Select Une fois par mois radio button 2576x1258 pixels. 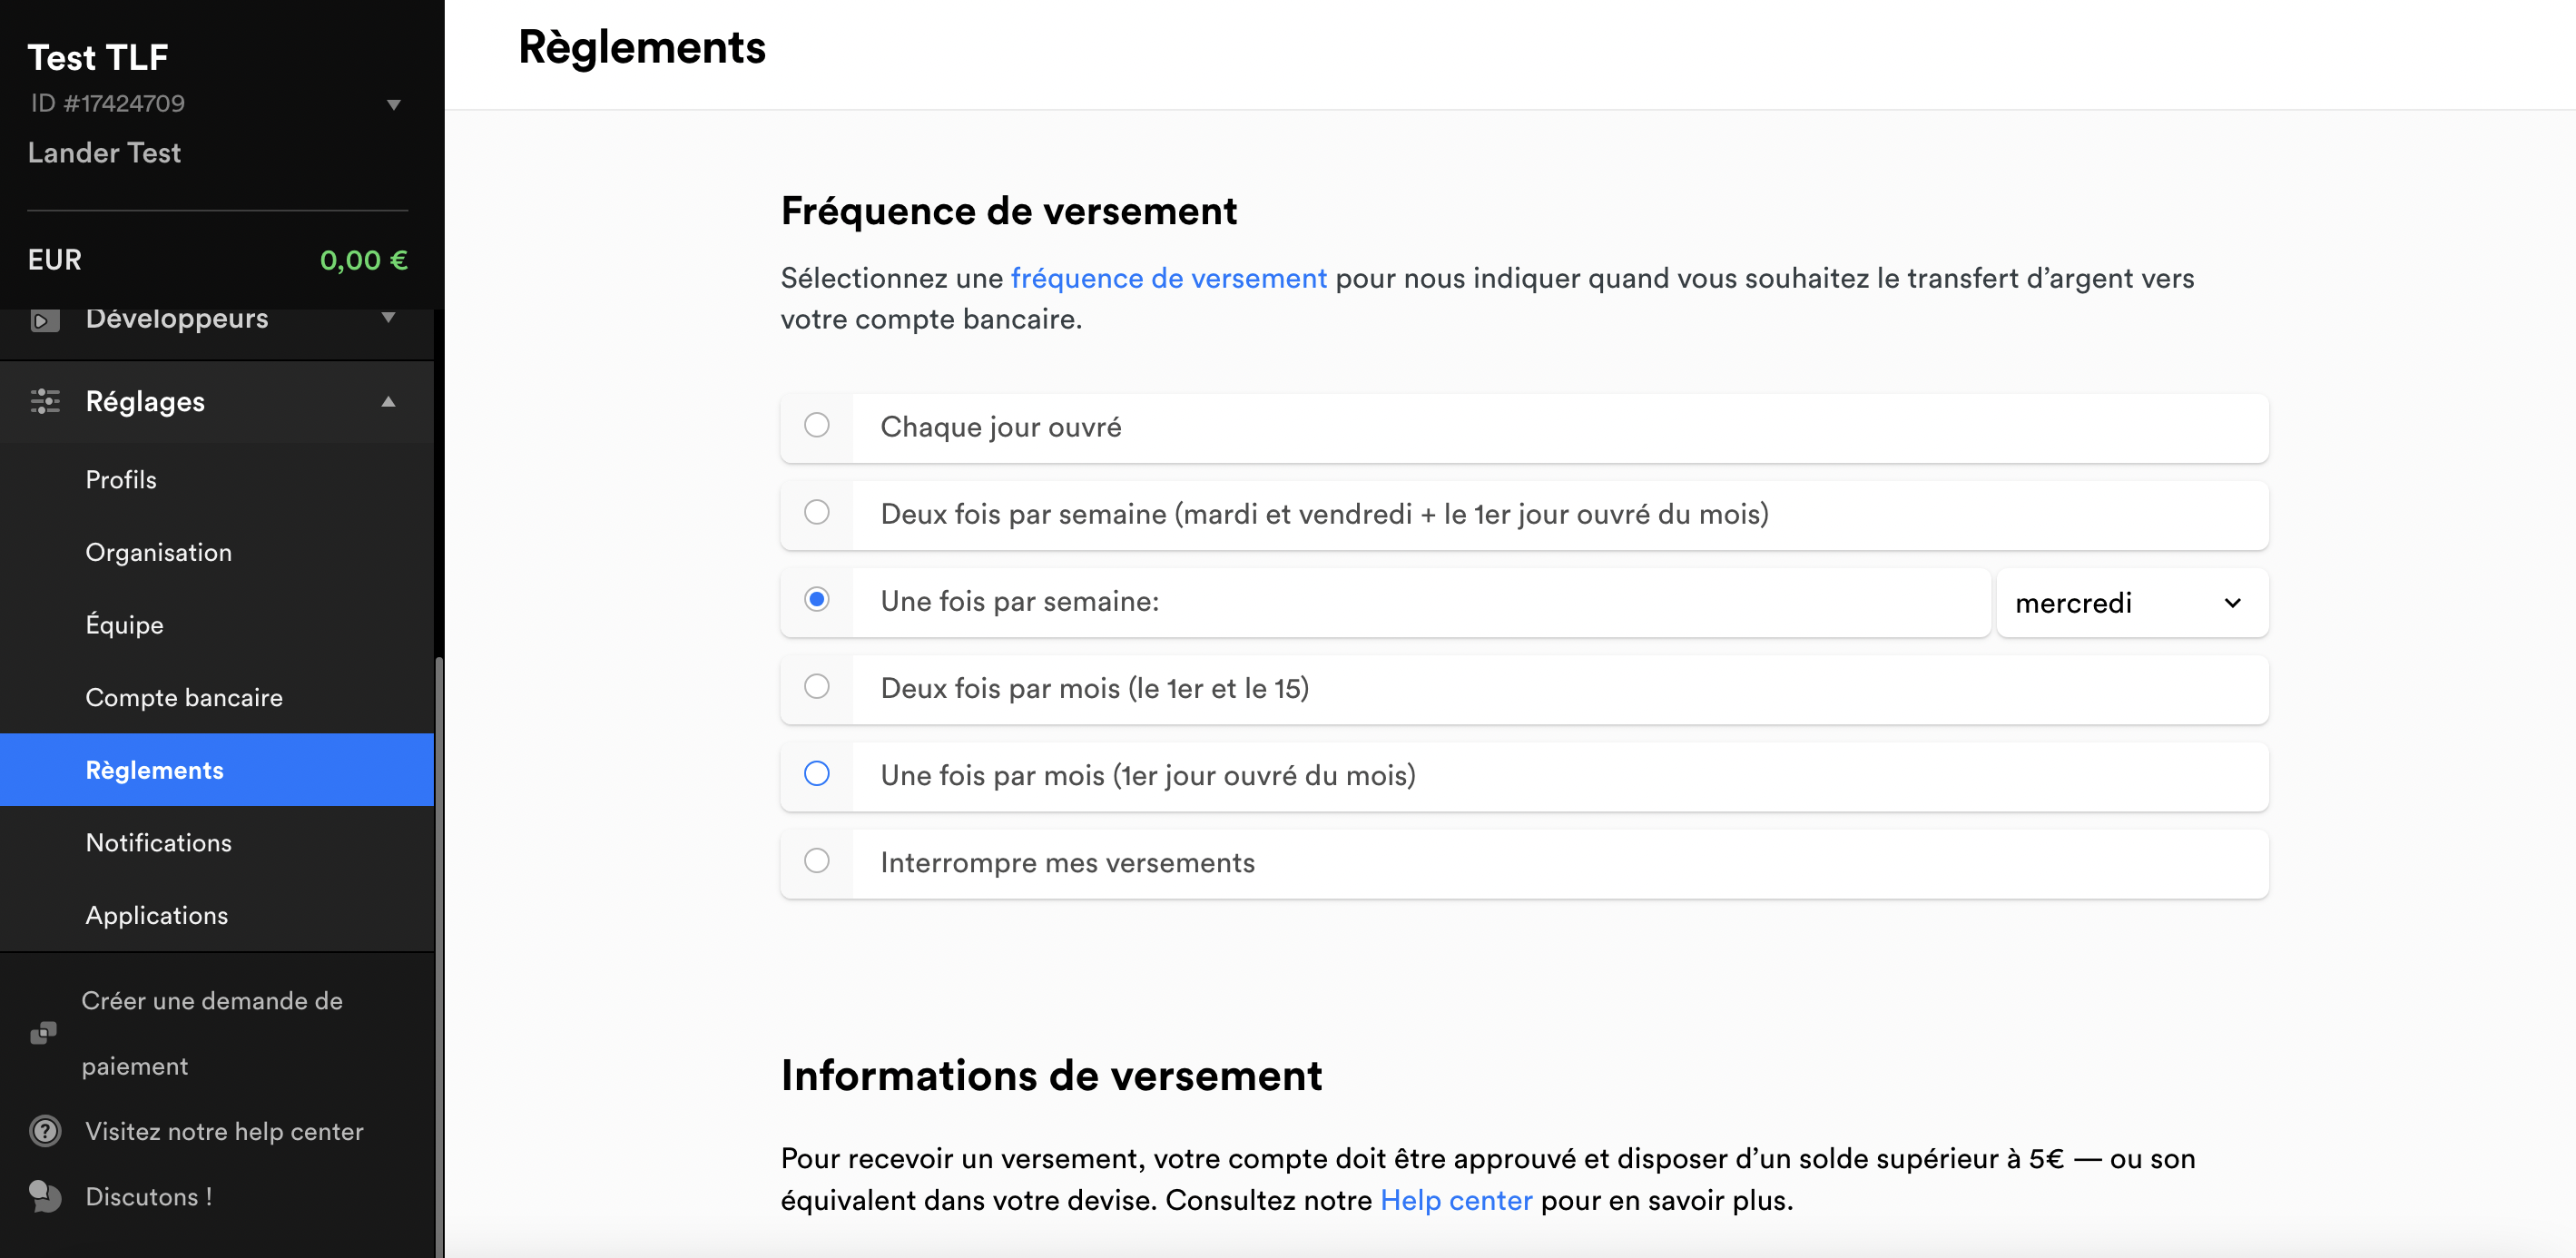817,773
